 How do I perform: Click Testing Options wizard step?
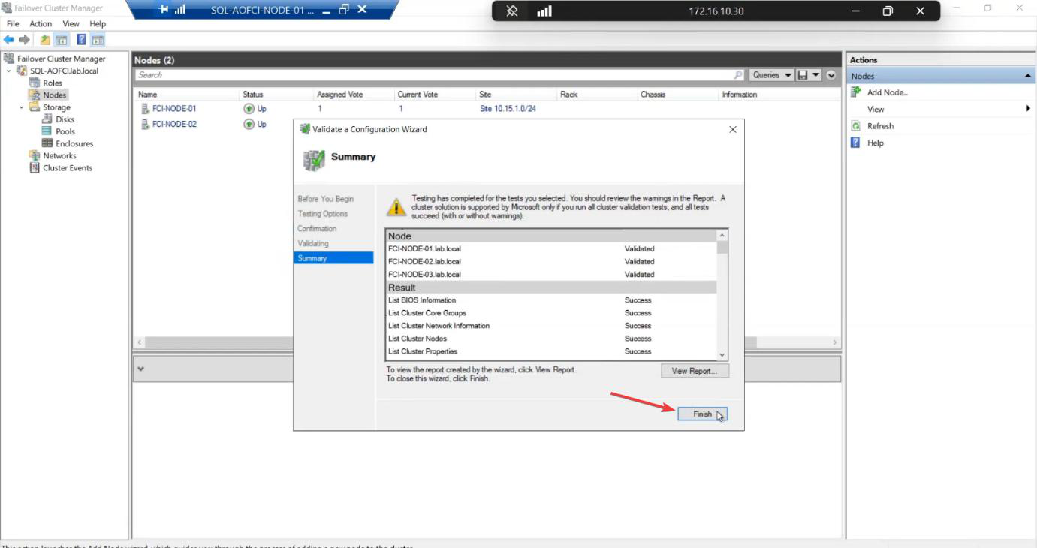click(322, 214)
